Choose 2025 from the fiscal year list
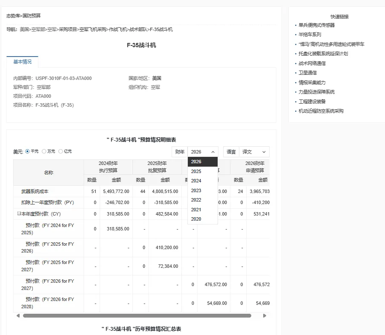 [203, 171]
